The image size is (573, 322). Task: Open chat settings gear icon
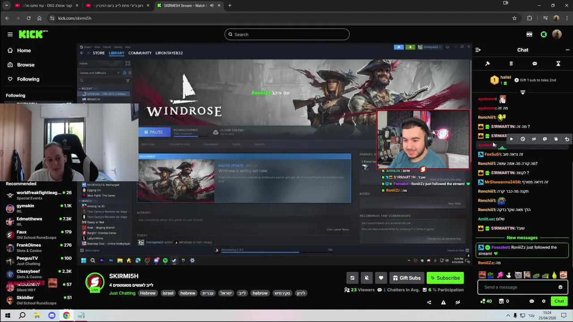coord(543,301)
